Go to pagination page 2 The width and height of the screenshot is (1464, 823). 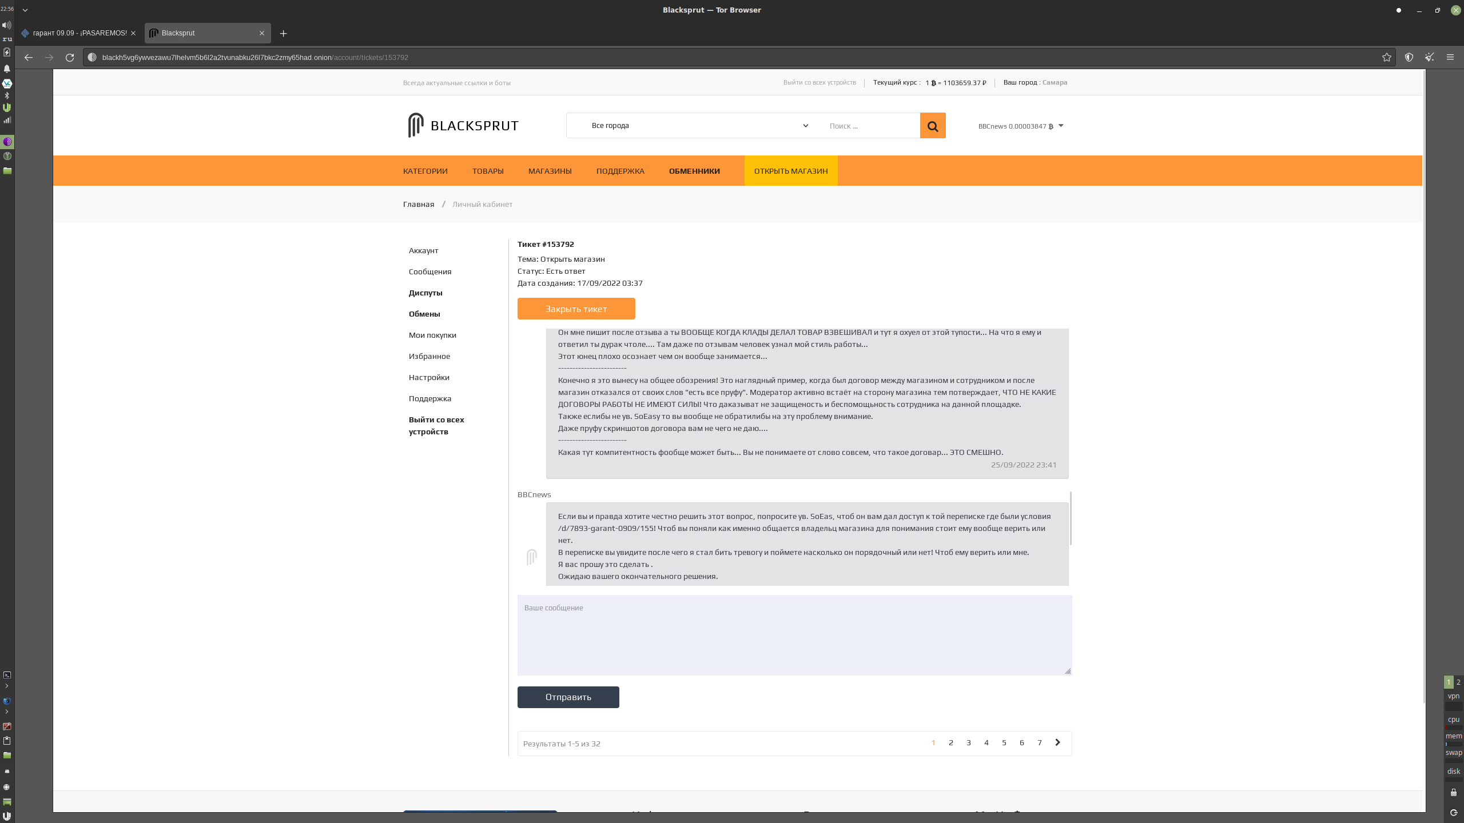(x=951, y=743)
